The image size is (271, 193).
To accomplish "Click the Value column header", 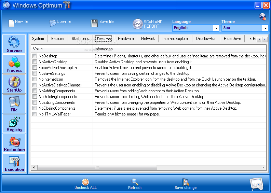I will pyautogui.click(x=62, y=49).
